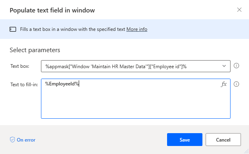Save the action parameters
The image size is (249, 154).
(184, 140)
